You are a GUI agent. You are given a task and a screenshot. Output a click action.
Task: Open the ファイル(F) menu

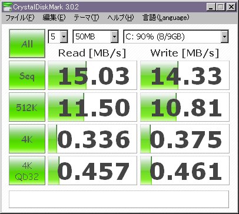(x=20, y=18)
